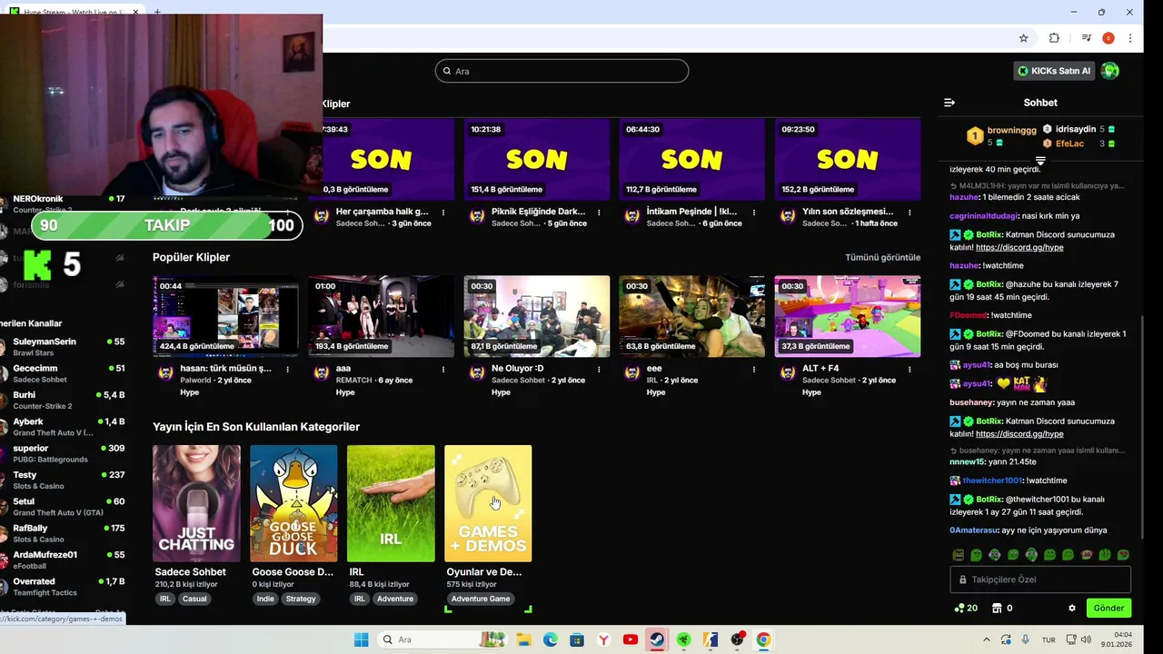The image size is (1163, 654).
Task: Open superior PUBG: Battlegrounds channel
Action: point(64,453)
